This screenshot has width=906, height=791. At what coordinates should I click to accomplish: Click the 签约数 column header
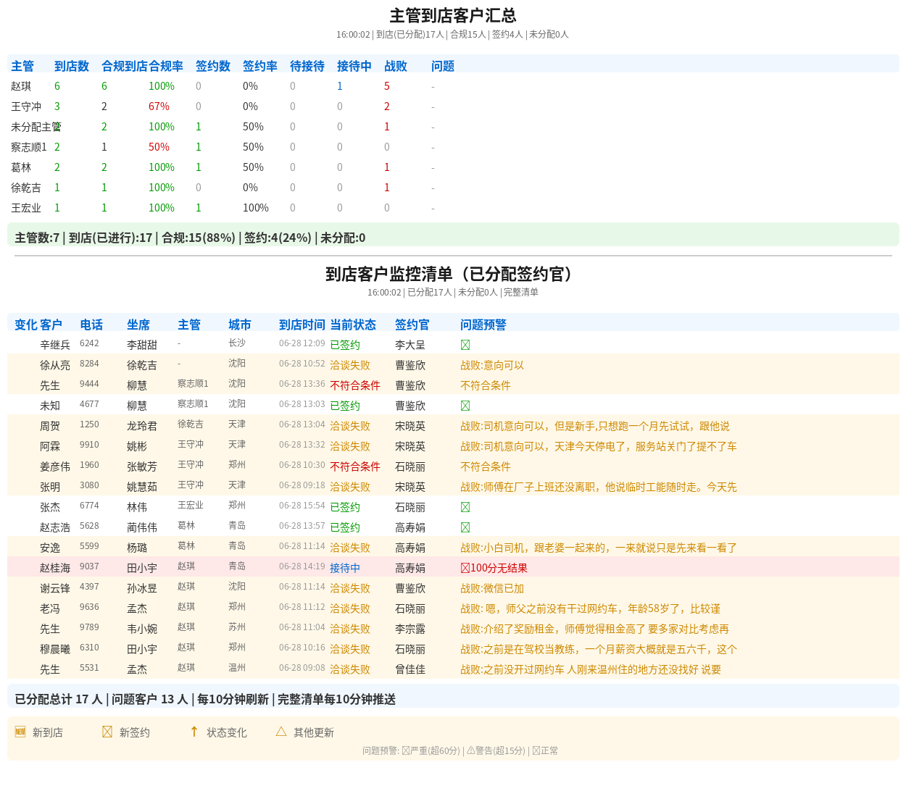click(x=213, y=66)
